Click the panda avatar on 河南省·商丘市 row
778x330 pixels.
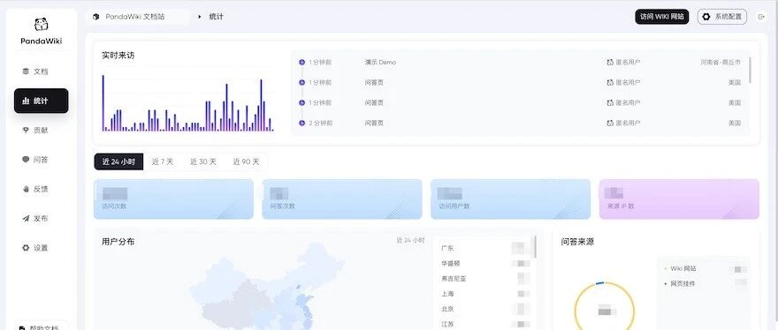610,63
